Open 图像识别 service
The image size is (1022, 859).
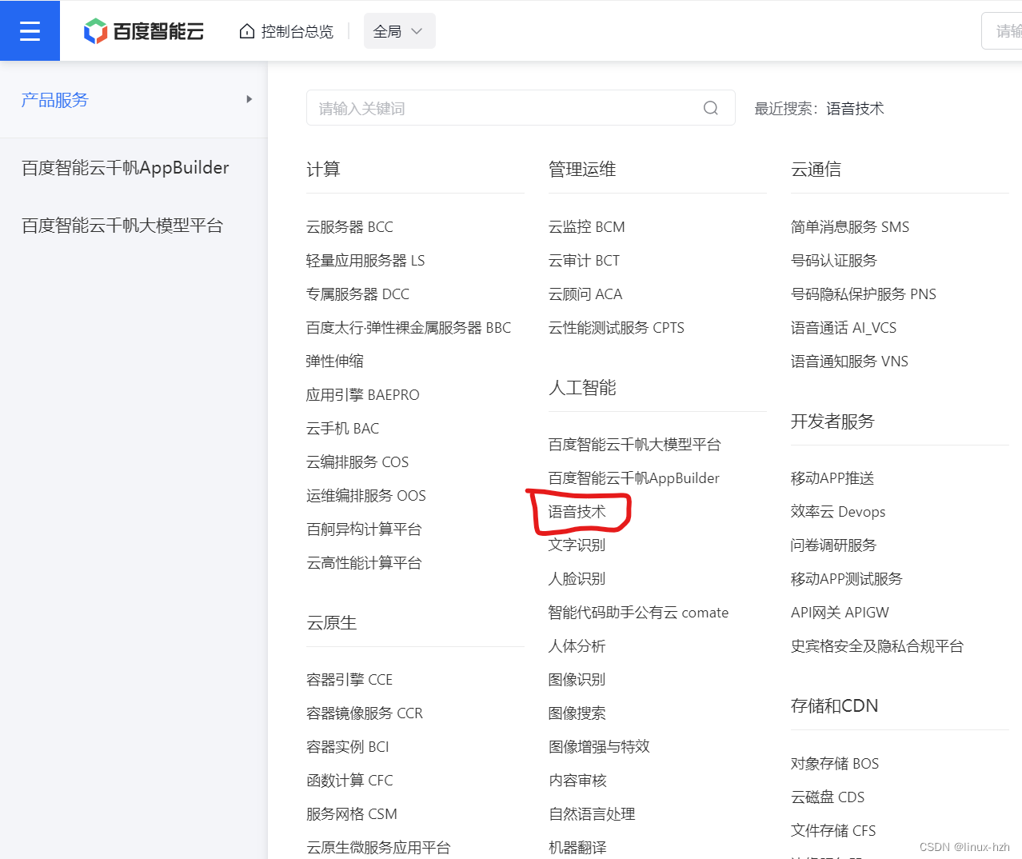(577, 680)
